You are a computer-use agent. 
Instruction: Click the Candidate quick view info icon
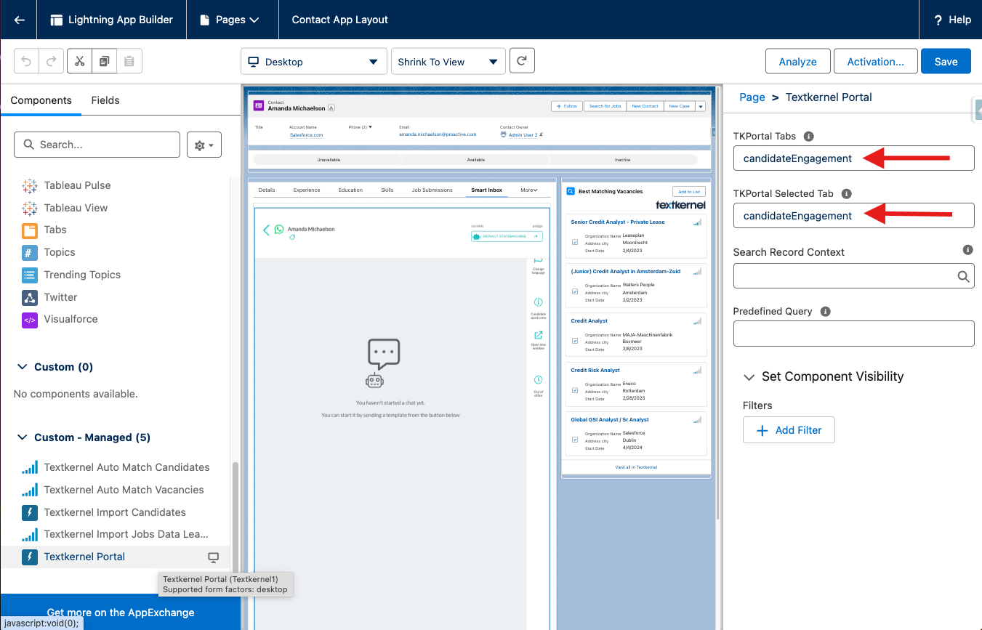coord(538,302)
